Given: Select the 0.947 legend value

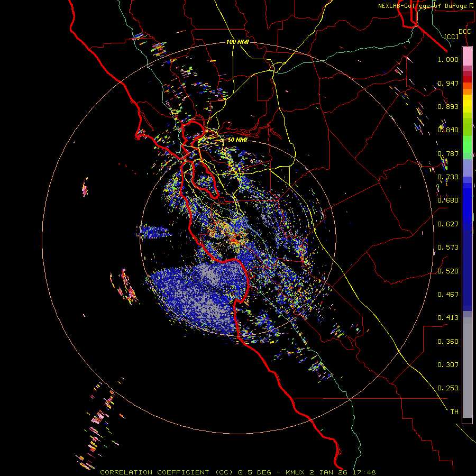Looking at the screenshot, I should (448, 83).
